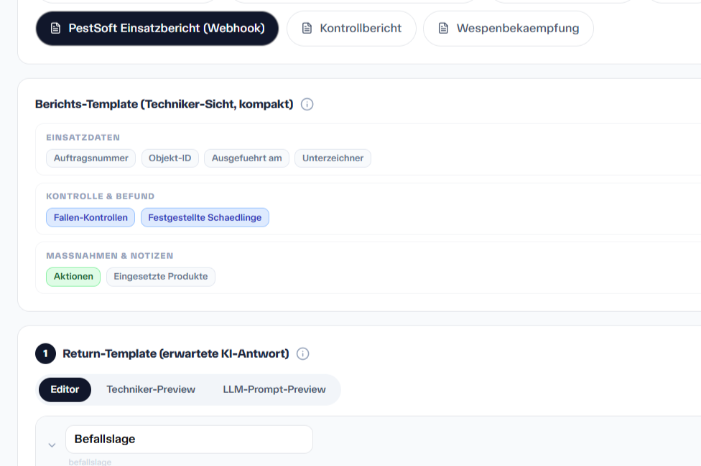Viewport: 701px width, 466px height.
Task: Click the step 1 number badge
Action: 45,354
